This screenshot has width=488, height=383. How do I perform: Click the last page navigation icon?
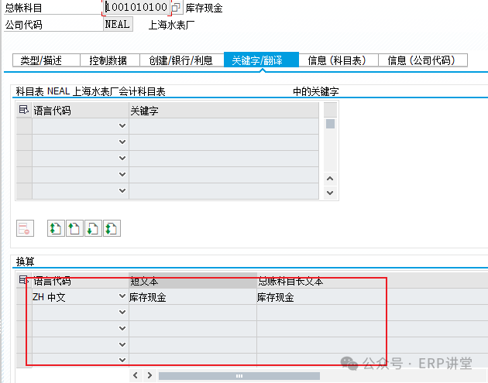pos(111,228)
